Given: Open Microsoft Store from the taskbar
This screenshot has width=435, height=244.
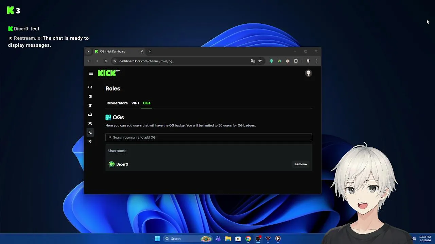Looking at the screenshot, I should [238, 239].
